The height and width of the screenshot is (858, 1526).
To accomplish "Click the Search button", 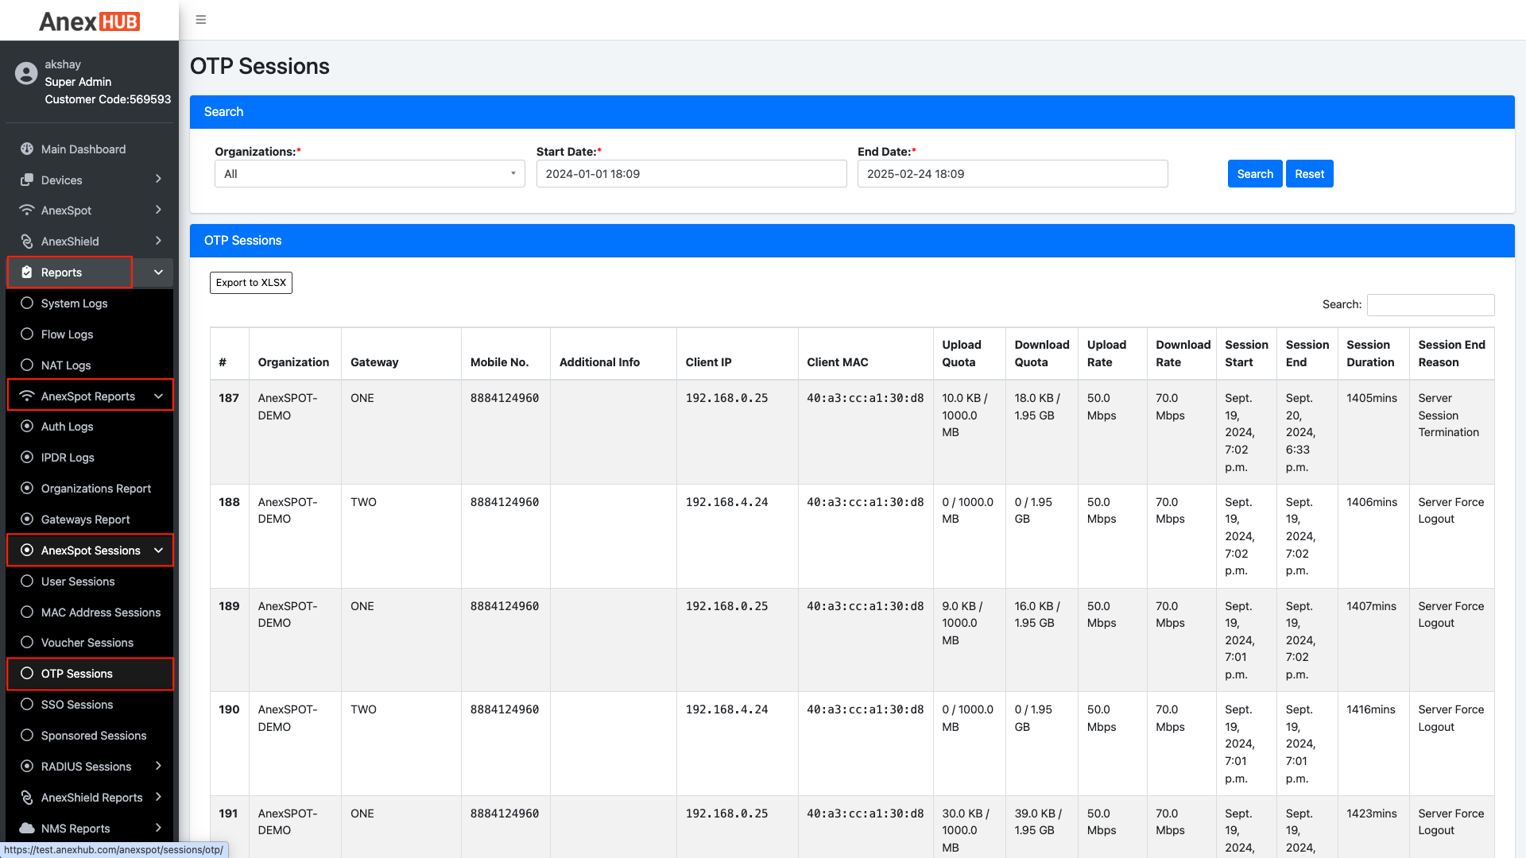I will (x=1254, y=173).
